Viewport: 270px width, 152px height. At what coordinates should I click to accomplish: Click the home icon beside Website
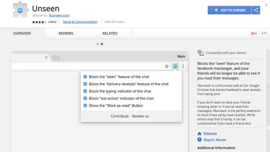[199, 134]
